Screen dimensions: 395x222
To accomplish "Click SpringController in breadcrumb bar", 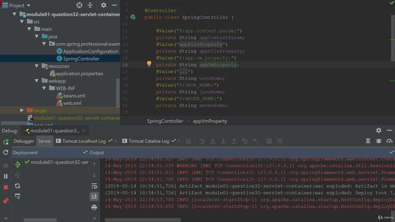I will point(165,121).
